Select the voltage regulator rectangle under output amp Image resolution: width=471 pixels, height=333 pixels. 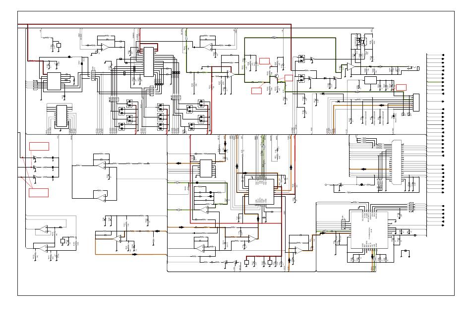click(x=370, y=80)
